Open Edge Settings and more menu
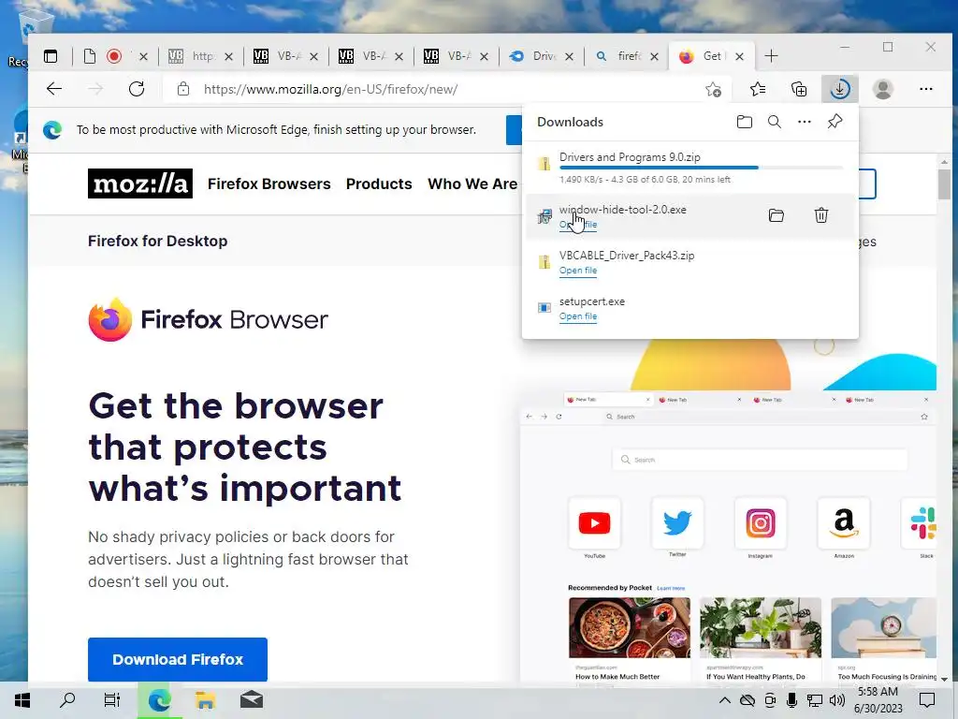 925,89
